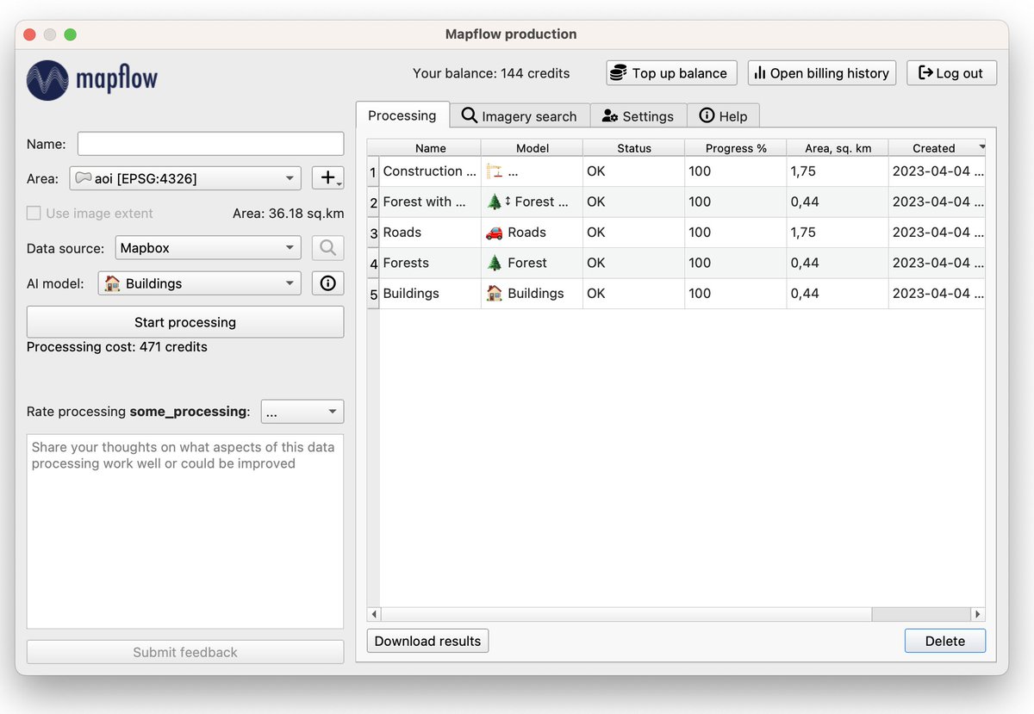Image resolution: width=1034 pixels, height=714 pixels.
Task: Click the 1,75 area cell in Roads row
Action: coord(838,233)
